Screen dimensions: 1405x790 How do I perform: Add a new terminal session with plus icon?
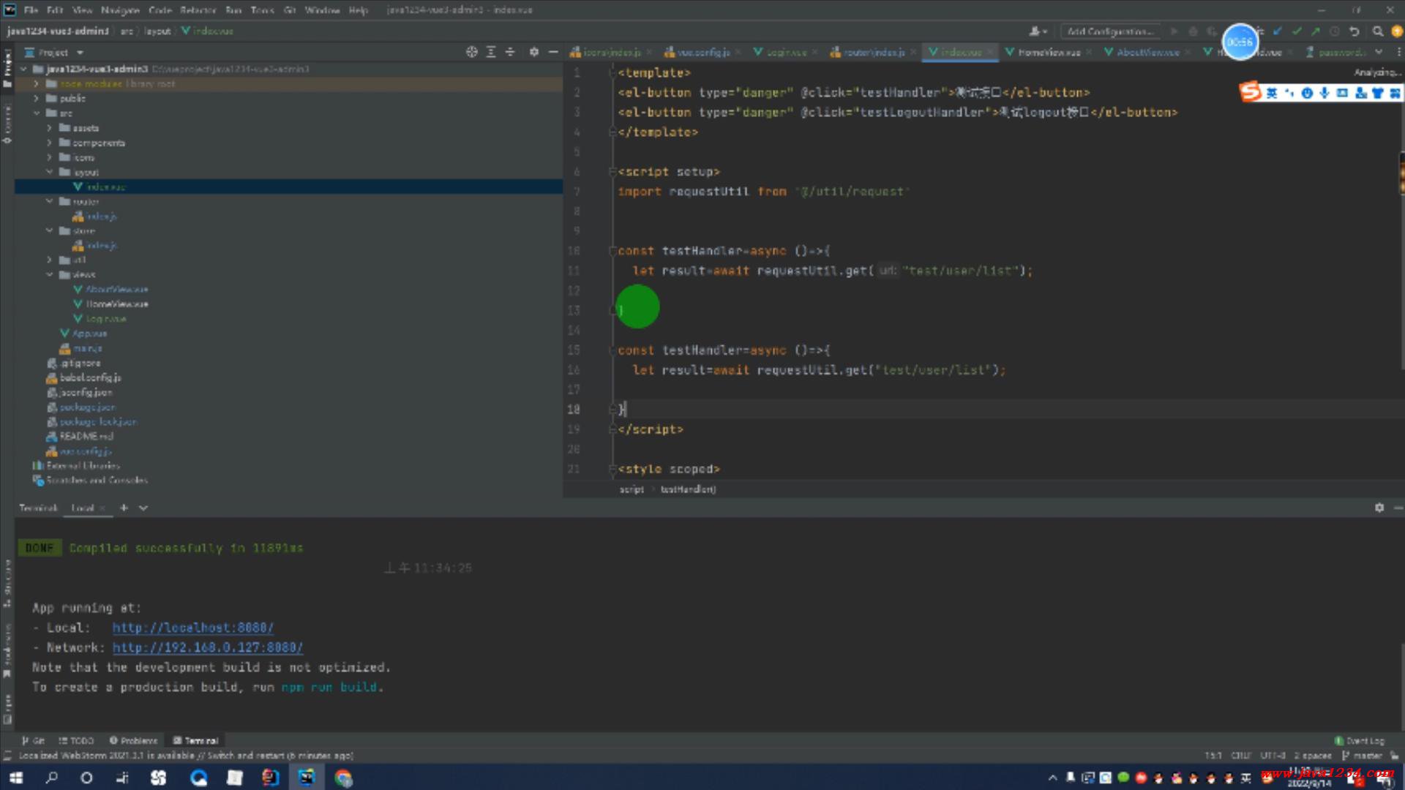pyautogui.click(x=124, y=508)
